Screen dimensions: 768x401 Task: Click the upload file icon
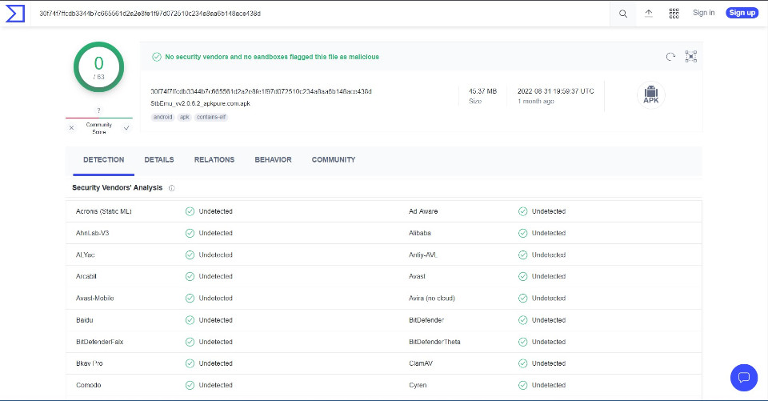pos(649,14)
